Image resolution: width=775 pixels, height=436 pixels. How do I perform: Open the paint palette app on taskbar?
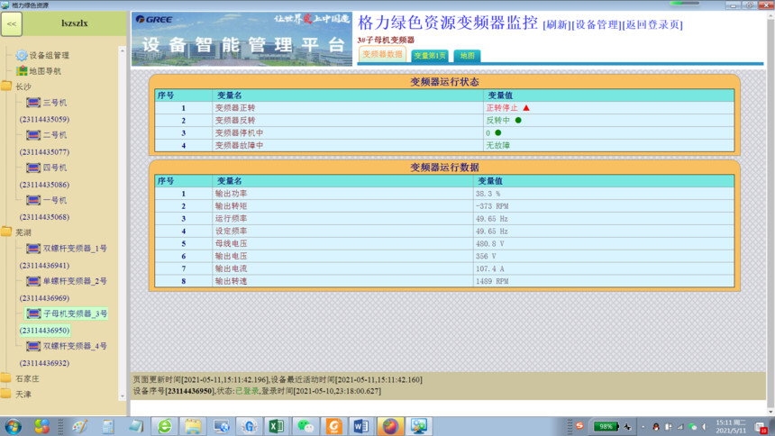point(79,426)
